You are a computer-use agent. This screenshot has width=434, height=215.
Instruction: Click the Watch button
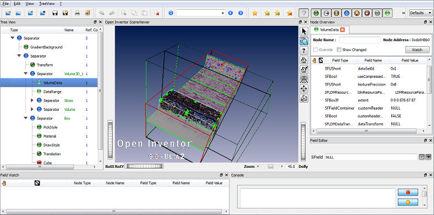(417, 50)
